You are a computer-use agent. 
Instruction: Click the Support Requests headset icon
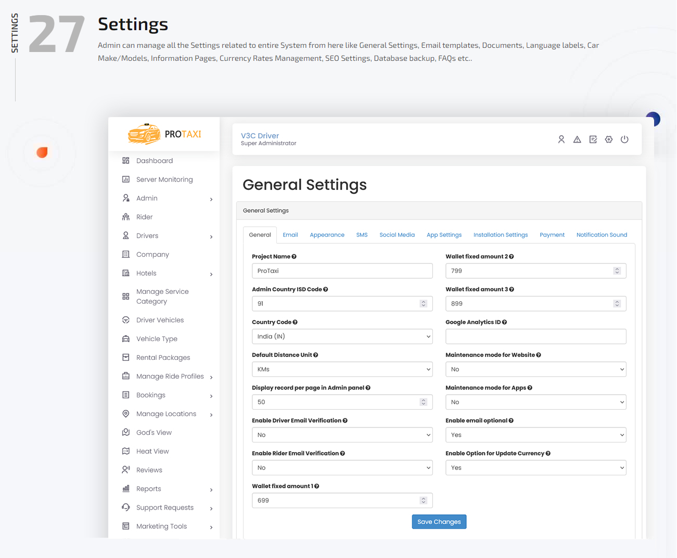(126, 507)
